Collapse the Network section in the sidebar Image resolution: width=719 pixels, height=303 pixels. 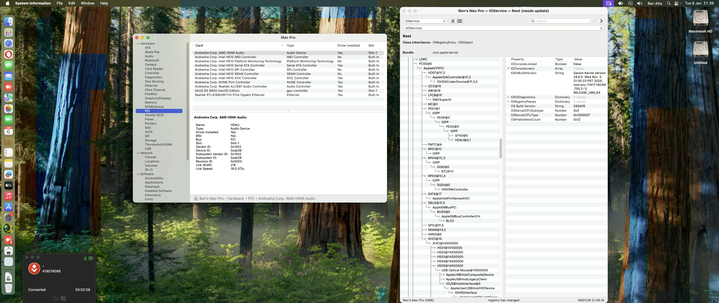pos(138,153)
